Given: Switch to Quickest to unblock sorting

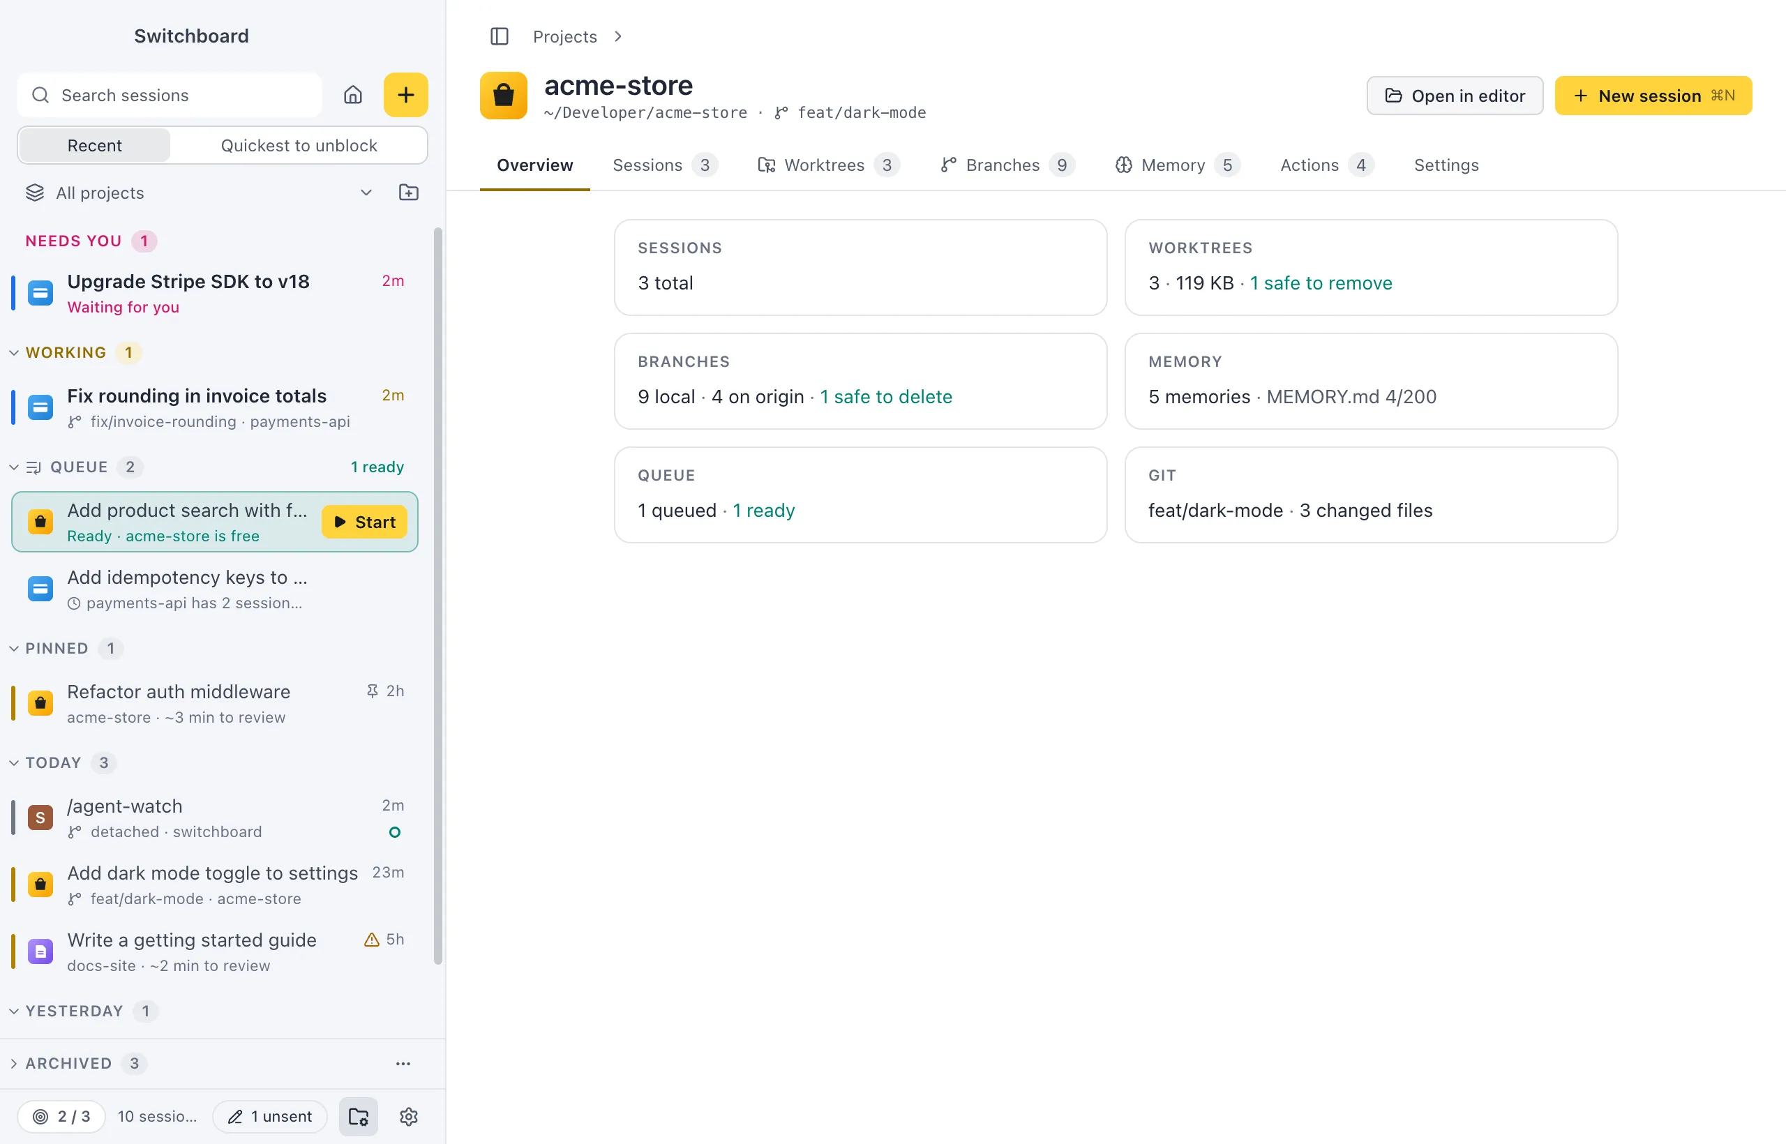Looking at the screenshot, I should (x=299, y=146).
